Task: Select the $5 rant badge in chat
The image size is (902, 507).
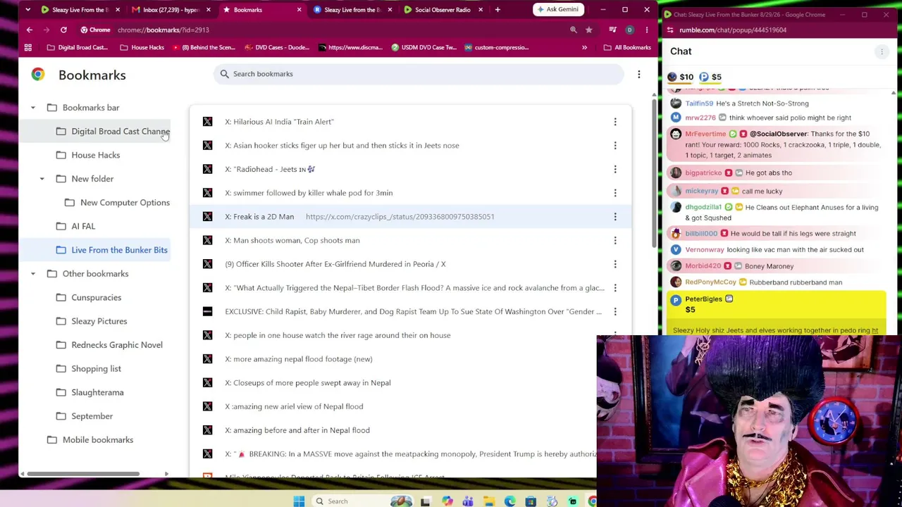Action: pyautogui.click(x=710, y=77)
